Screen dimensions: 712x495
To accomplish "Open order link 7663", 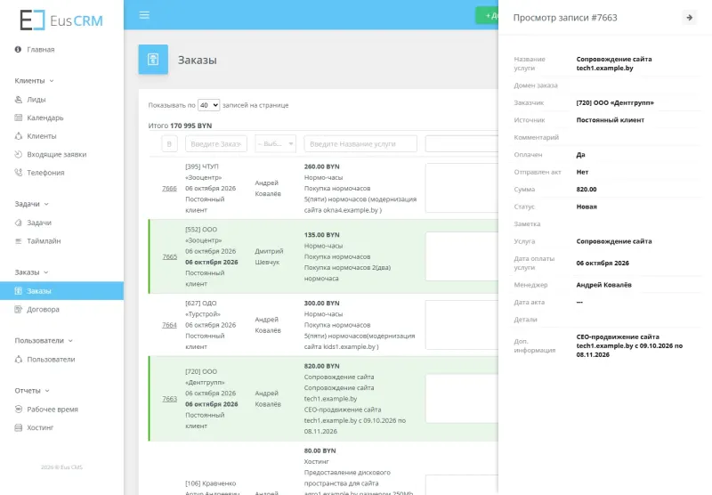I will click(x=169, y=399).
